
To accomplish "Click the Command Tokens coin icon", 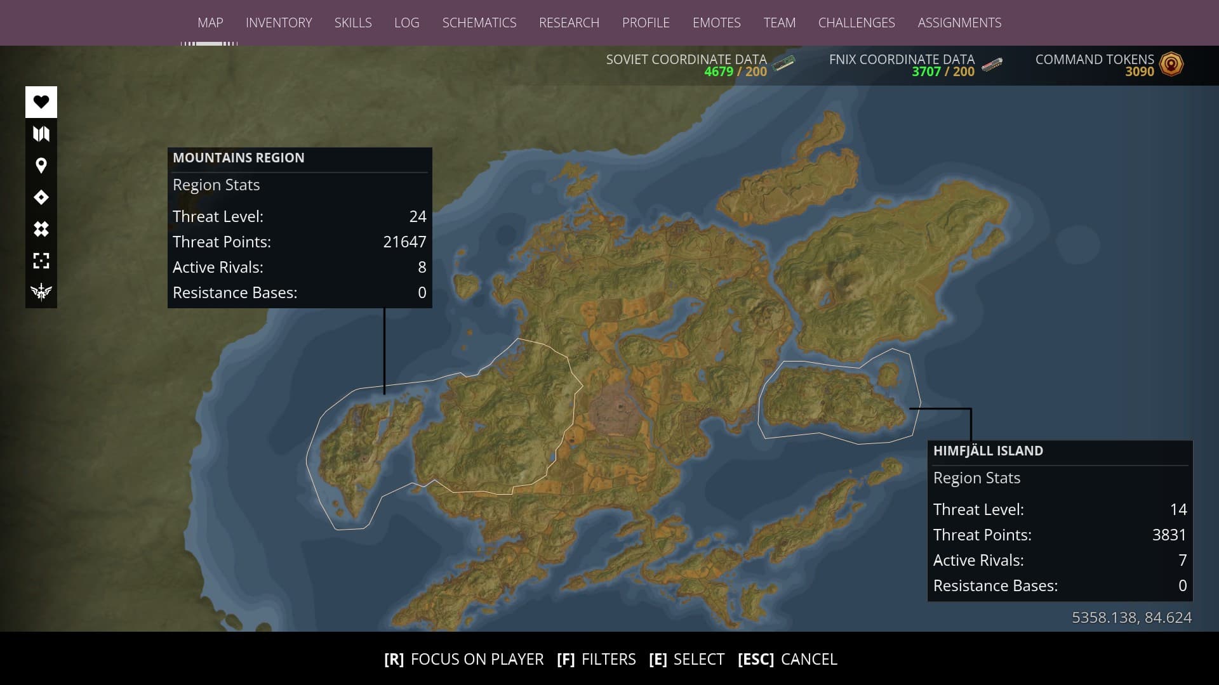I will tap(1171, 64).
